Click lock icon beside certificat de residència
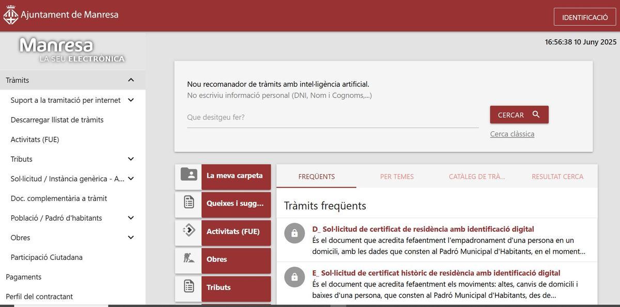The height and width of the screenshot is (307, 620). [294, 233]
